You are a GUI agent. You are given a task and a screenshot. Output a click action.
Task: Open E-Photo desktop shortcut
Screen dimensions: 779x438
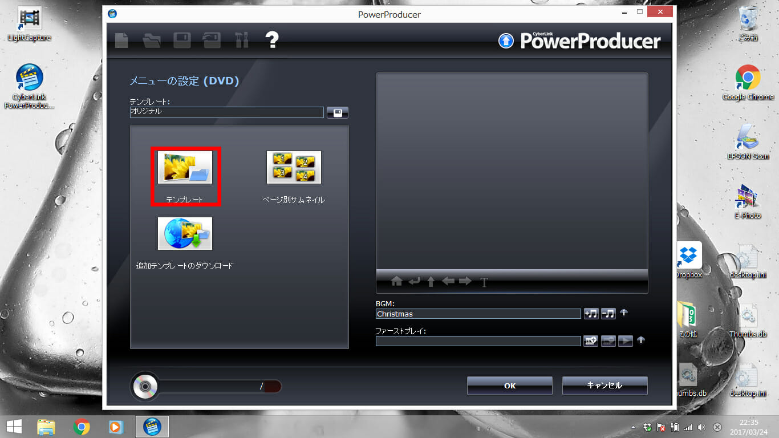748,201
